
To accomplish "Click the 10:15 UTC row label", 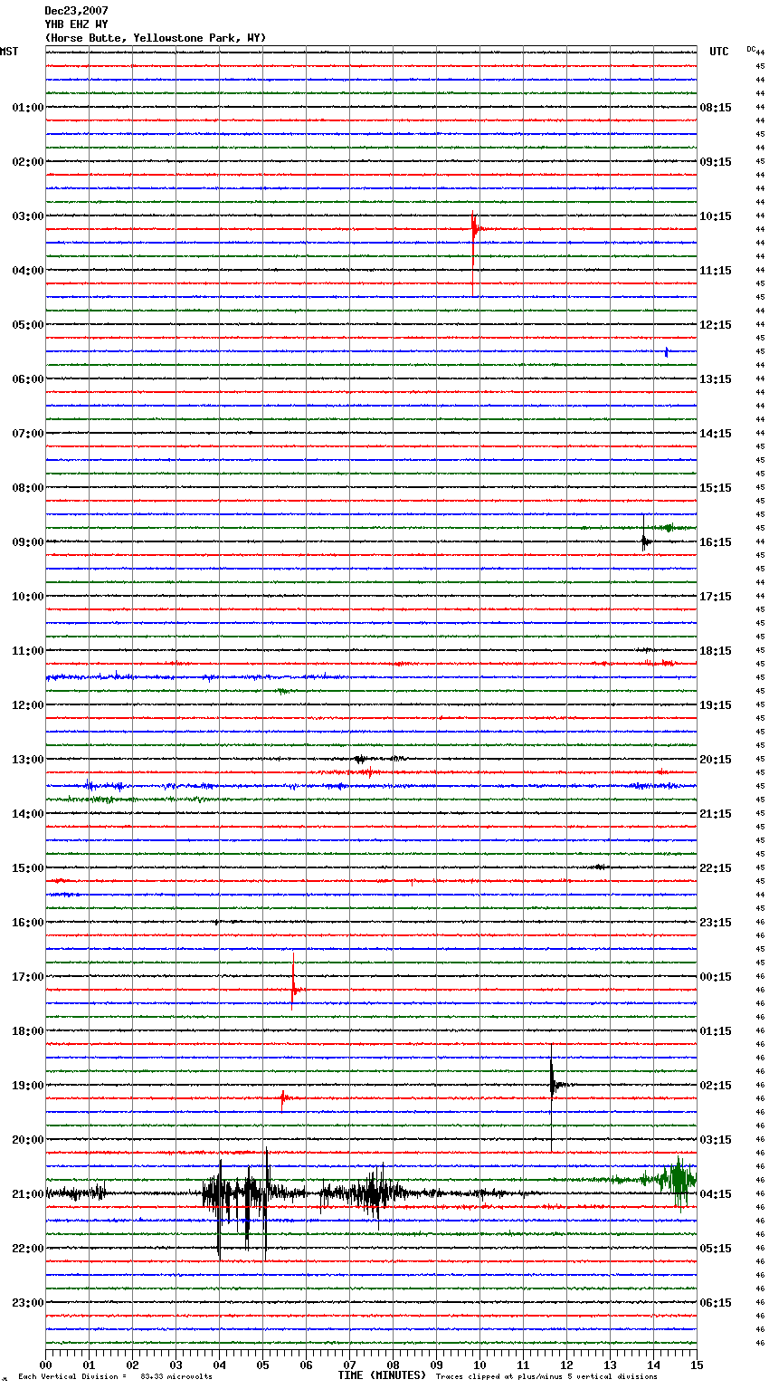I will [x=716, y=216].
